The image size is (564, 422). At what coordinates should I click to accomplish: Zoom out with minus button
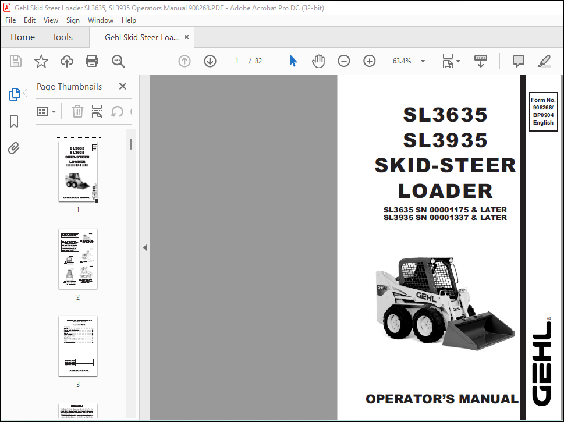[344, 61]
